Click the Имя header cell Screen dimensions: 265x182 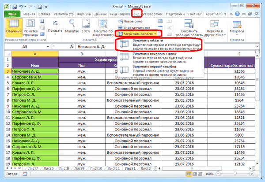[x=35, y=63]
